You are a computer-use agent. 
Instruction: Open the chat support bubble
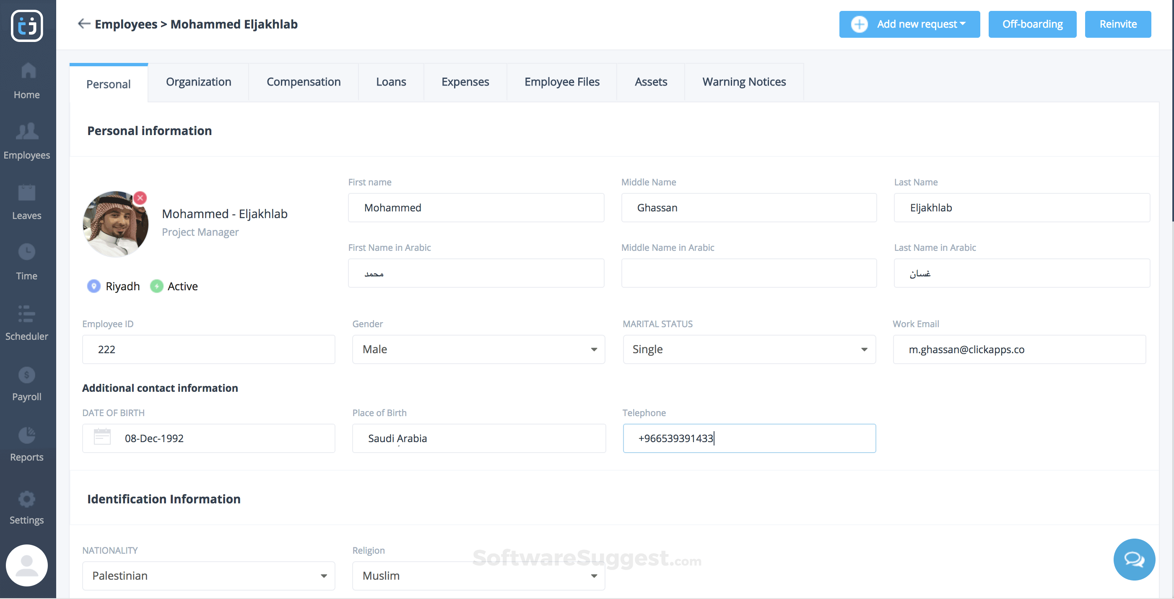click(1133, 559)
